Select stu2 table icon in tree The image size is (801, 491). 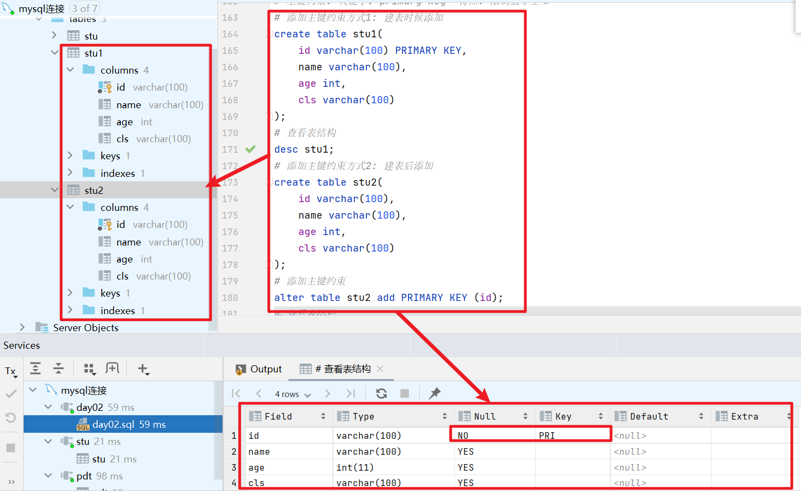(x=73, y=190)
